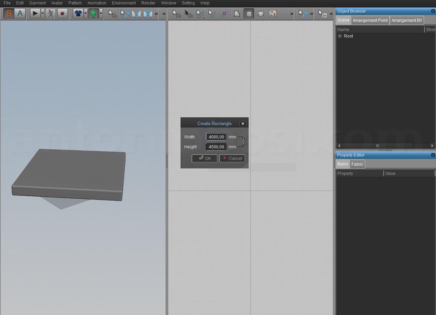Choose the Polygon creation tool
The height and width of the screenshot is (315, 436).
236,14
